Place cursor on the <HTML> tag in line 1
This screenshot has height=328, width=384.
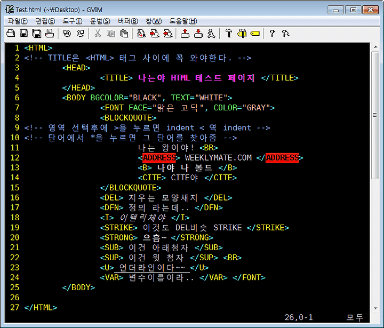click(x=38, y=48)
